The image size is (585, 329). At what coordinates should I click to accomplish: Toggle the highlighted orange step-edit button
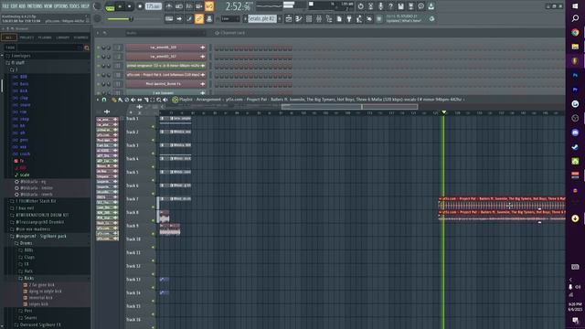tap(209, 6)
